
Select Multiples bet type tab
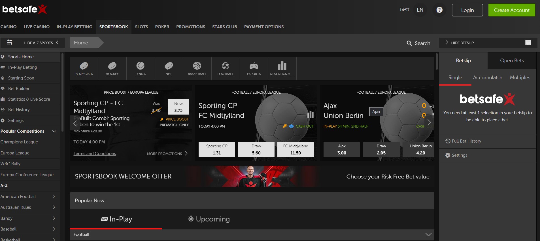point(520,78)
